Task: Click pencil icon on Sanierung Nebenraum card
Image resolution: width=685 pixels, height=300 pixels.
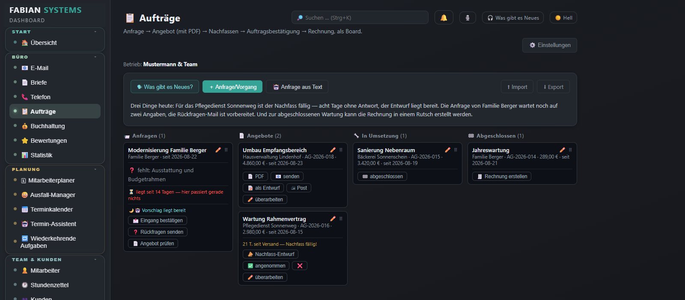Action: pos(448,150)
